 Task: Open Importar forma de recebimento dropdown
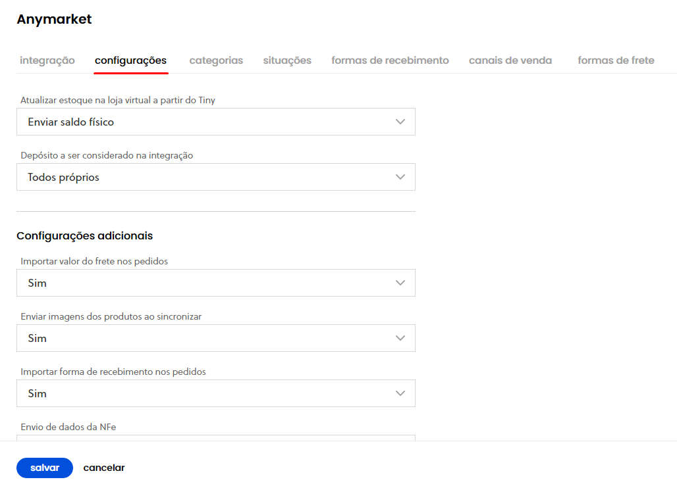(216, 393)
